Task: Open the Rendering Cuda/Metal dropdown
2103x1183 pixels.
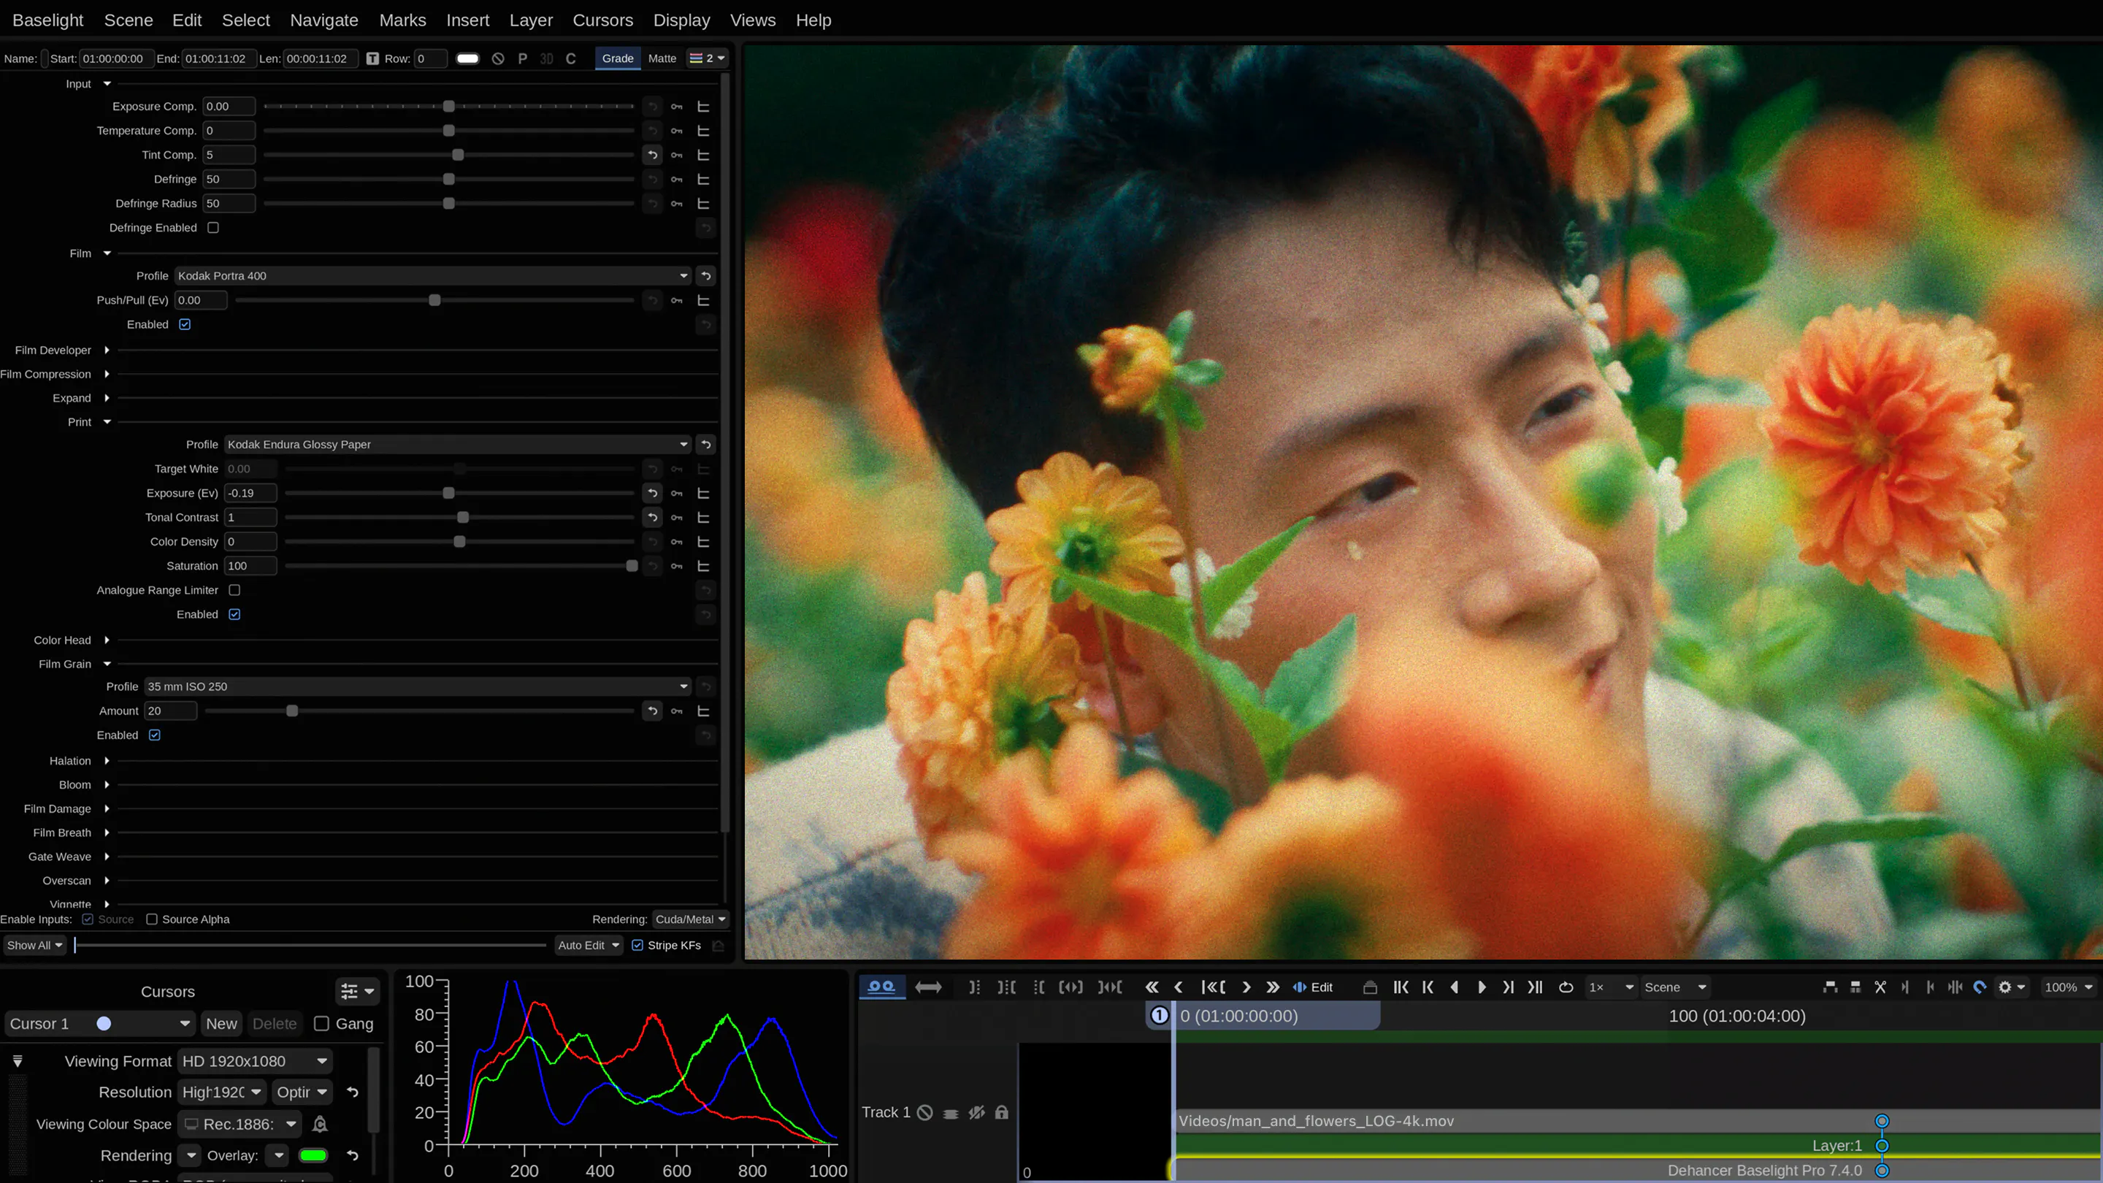Action: tap(691, 919)
